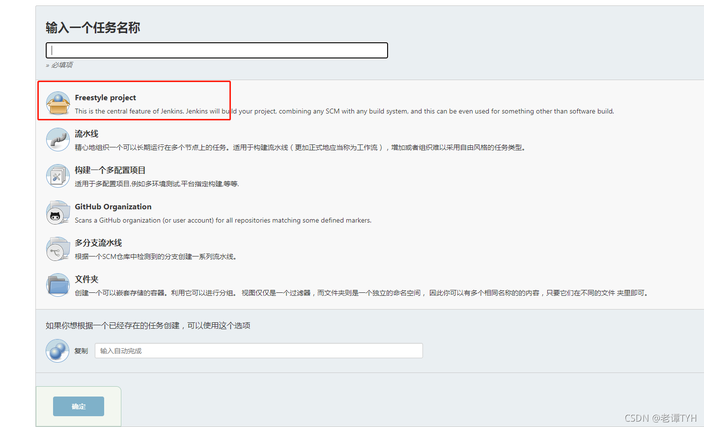
Task: Select the GitHub Organization title
Action: 113,207
